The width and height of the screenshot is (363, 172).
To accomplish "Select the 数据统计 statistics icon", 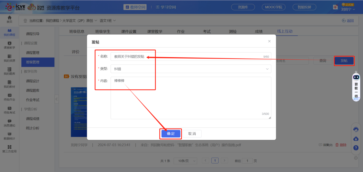I will click(9, 136).
